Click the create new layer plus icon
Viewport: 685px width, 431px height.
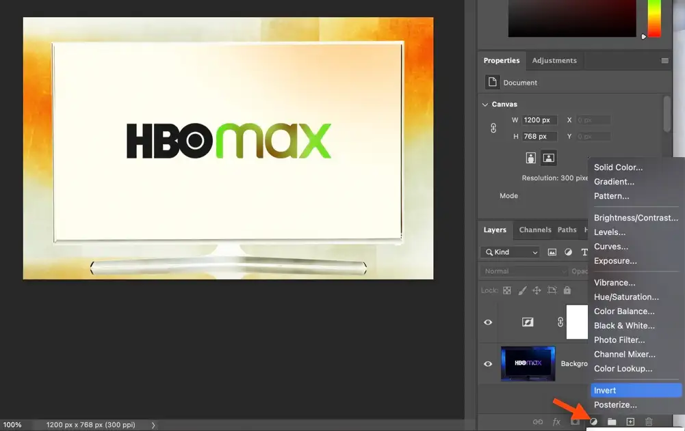pyautogui.click(x=630, y=422)
